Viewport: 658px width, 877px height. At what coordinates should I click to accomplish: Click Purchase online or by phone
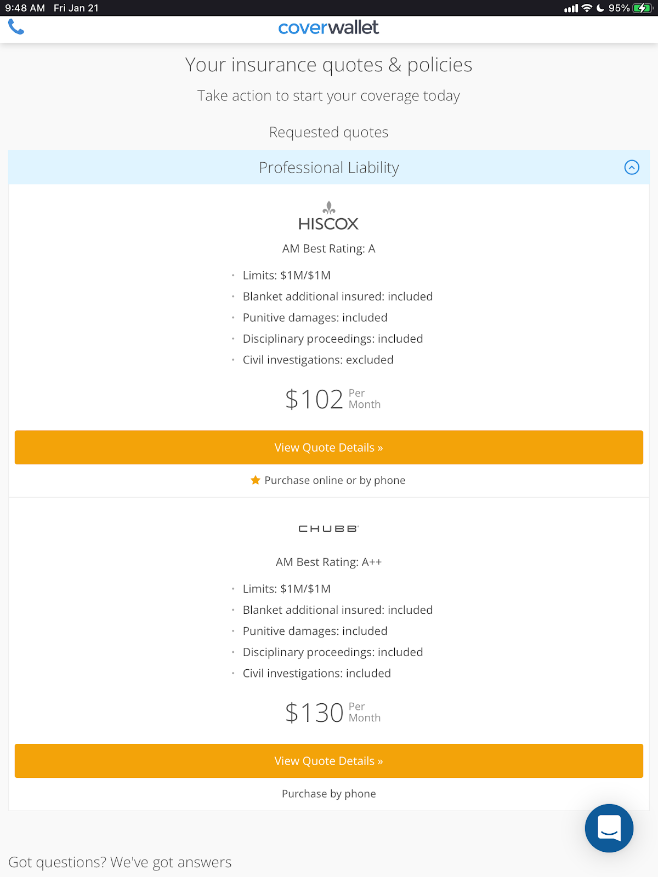point(334,480)
